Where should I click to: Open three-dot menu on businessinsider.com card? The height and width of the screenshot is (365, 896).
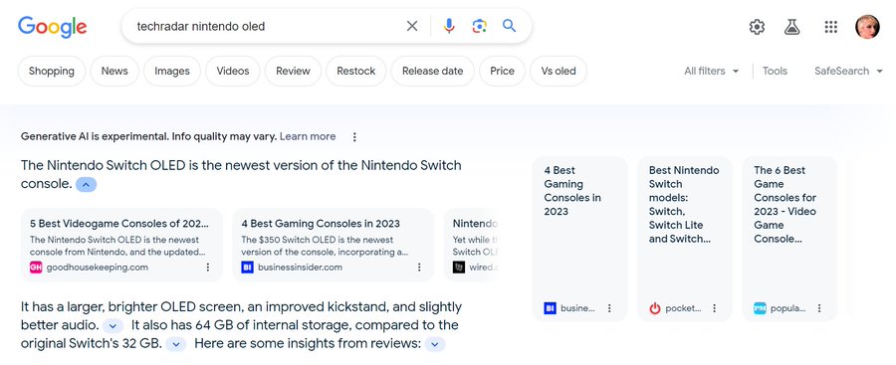click(x=419, y=268)
